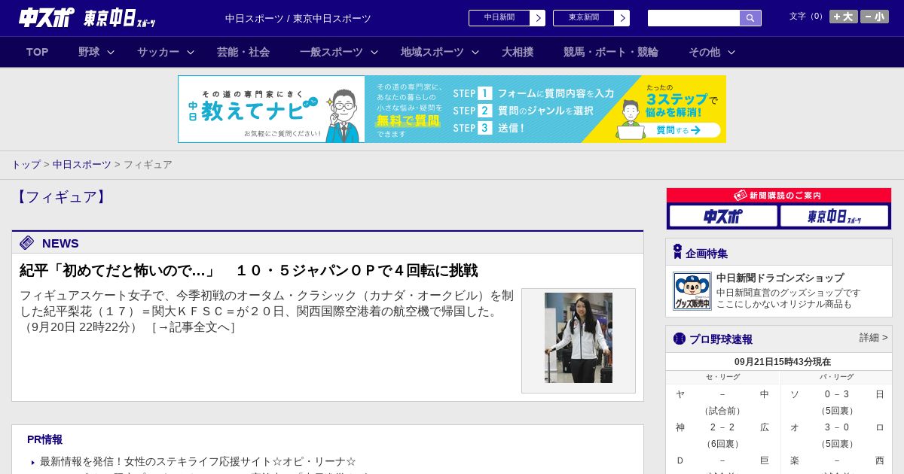
Task: Click the search magnifier button
Action: (x=750, y=18)
